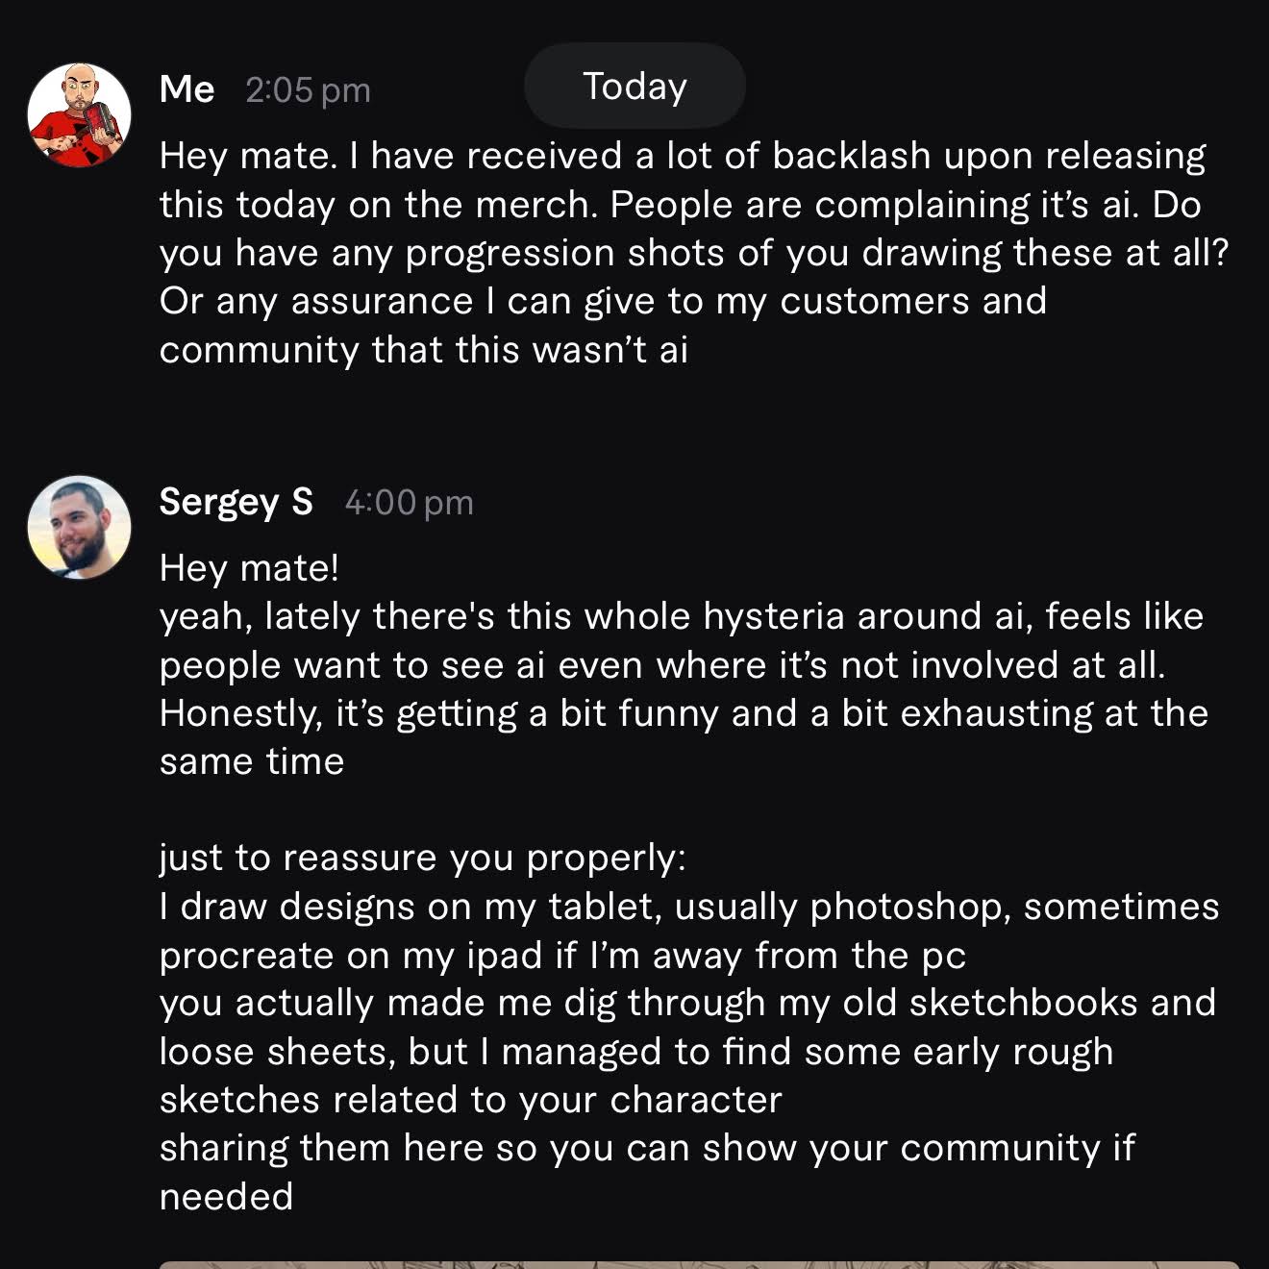This screenshot has height=1269, width=1269.
Task: Open Sergey S's profile photo avatar
Action: [x=79, y=527]
